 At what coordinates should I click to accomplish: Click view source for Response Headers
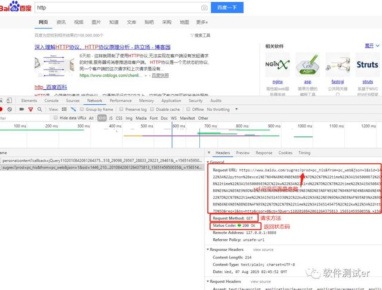(263, 250)
